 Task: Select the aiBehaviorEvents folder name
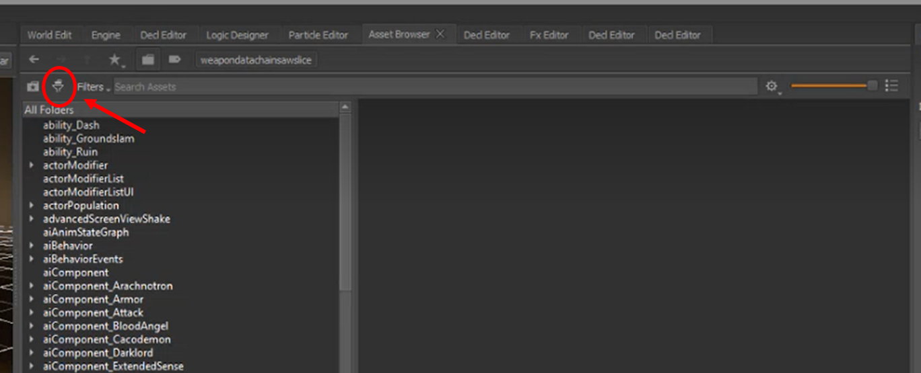[x=83, y=259]
